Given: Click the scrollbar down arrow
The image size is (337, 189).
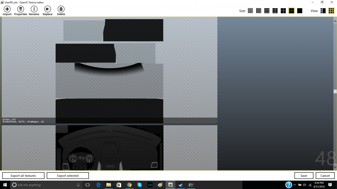Looking at the screenshot, I should 335,167.
